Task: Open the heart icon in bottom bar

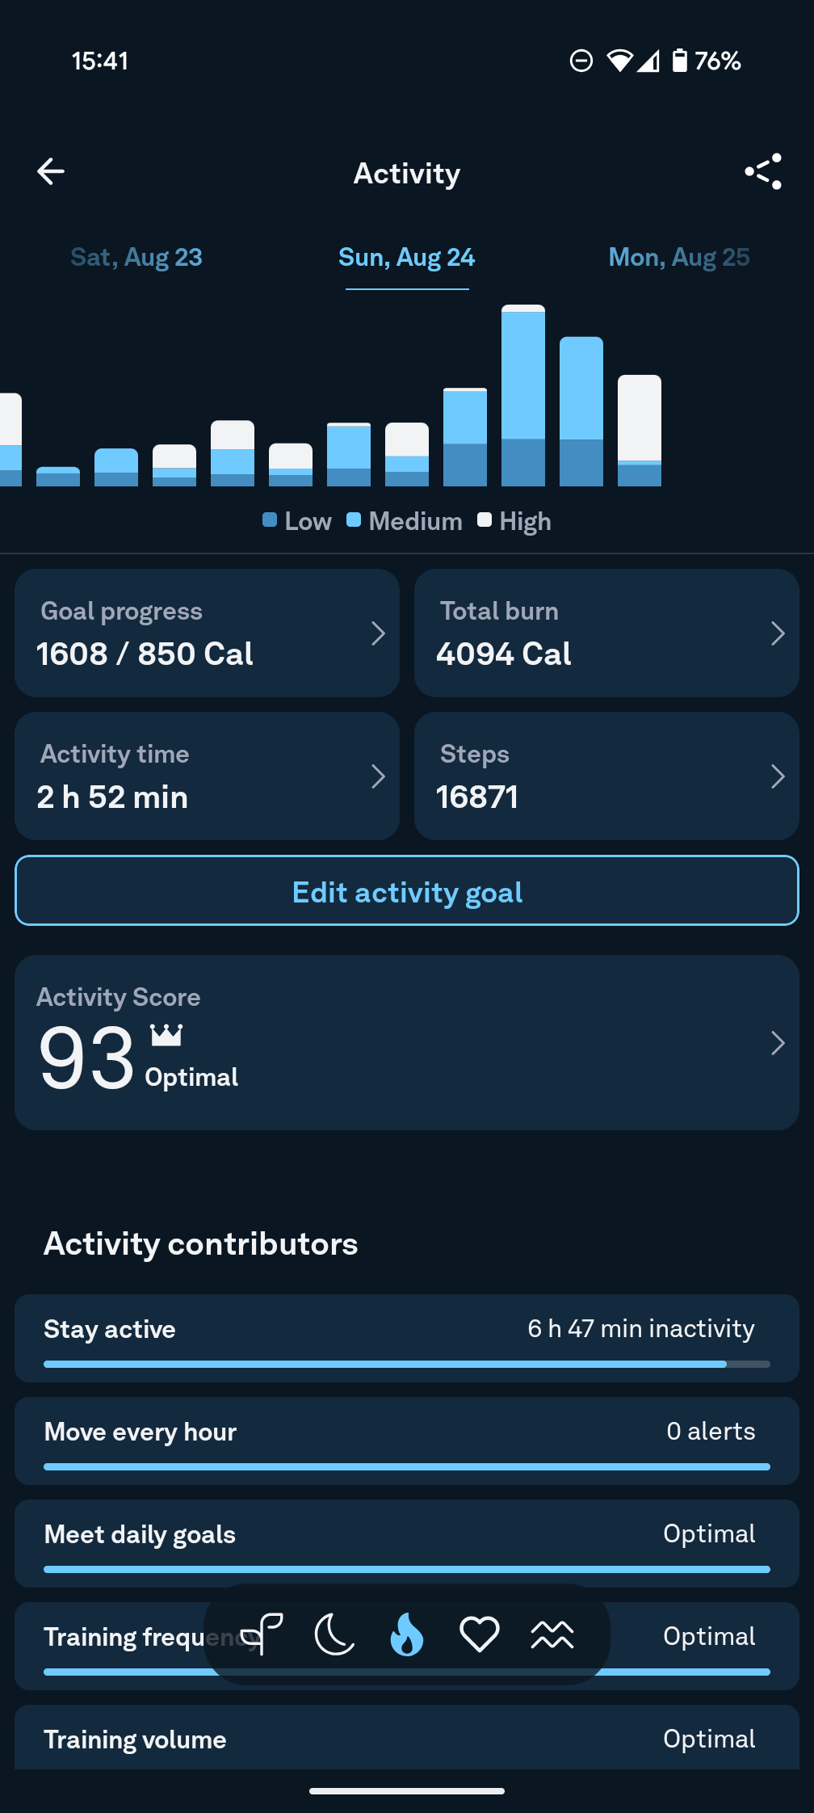Action: 480,1634
